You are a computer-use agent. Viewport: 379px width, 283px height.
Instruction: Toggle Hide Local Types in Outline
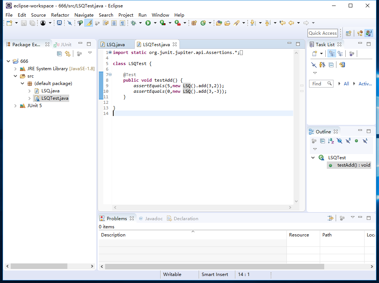pos(365,141)
